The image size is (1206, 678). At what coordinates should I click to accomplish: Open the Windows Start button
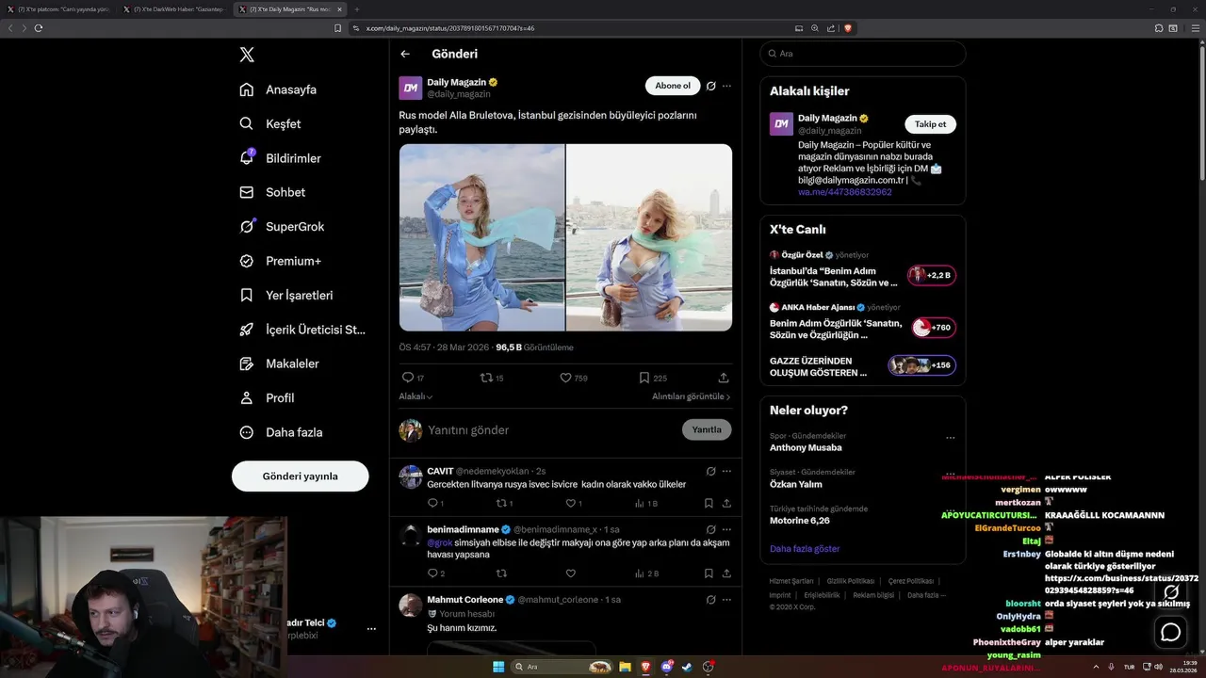point(498,667)
